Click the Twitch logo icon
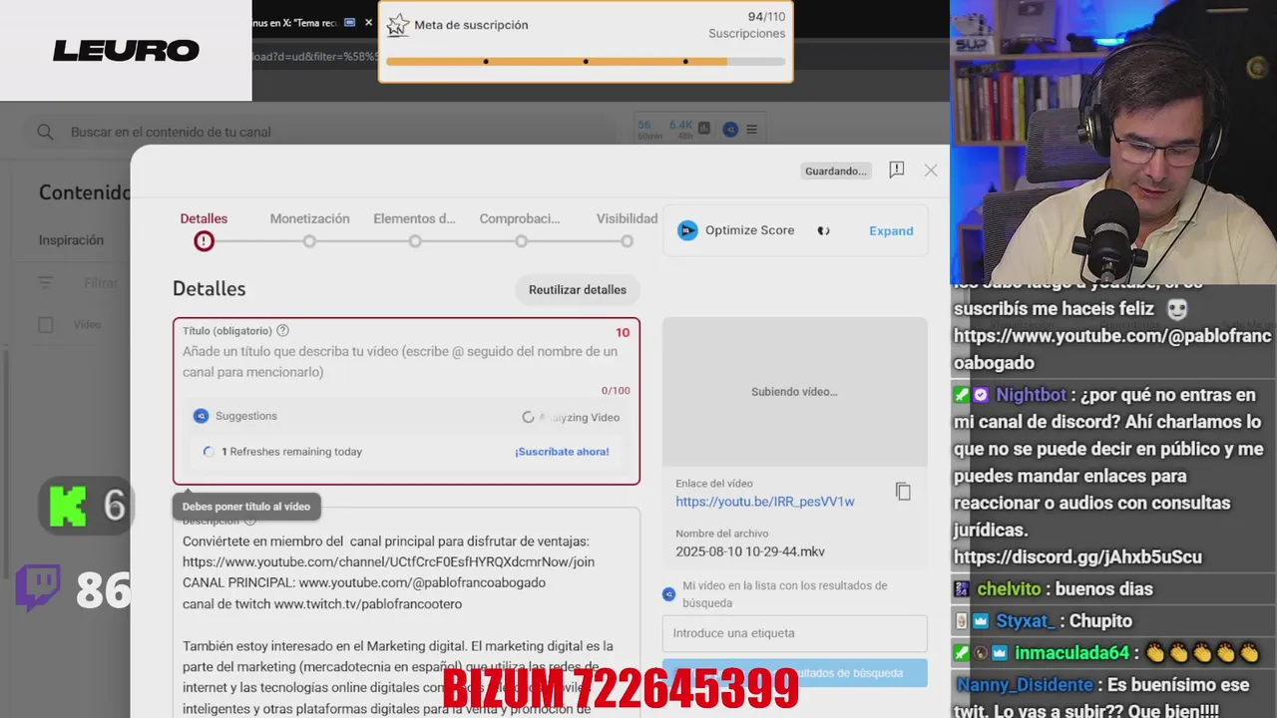The image size is (1277, 718). (x=38, y=588)
